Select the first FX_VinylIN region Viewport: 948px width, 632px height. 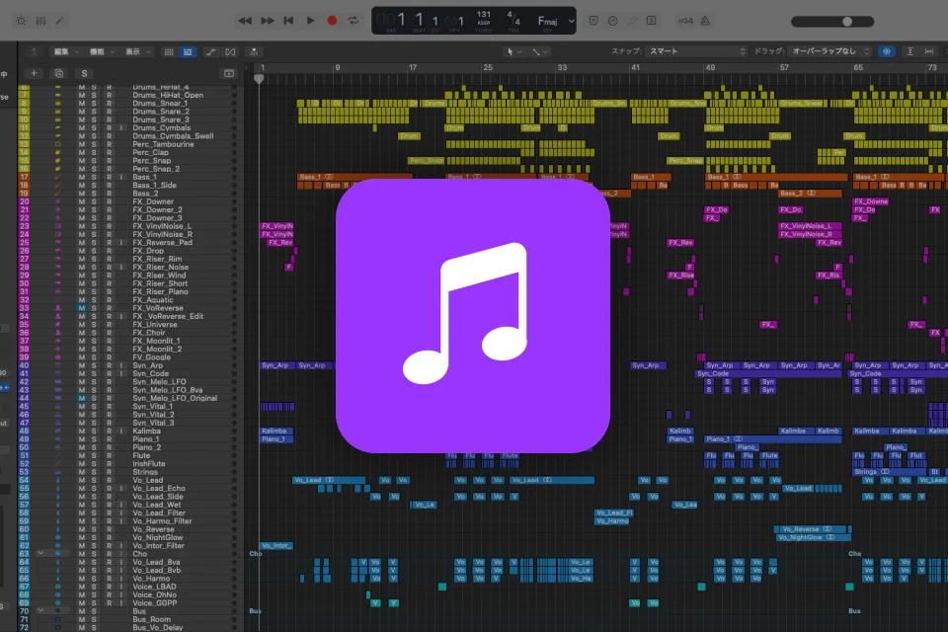(276, 226)
